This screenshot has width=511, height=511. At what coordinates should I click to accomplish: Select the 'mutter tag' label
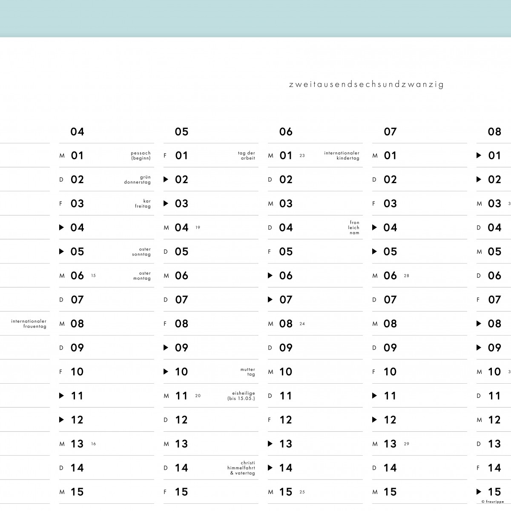click(x=248, y=372)
